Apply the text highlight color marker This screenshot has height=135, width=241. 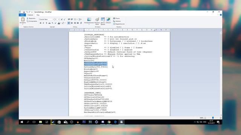pos(63,23)
